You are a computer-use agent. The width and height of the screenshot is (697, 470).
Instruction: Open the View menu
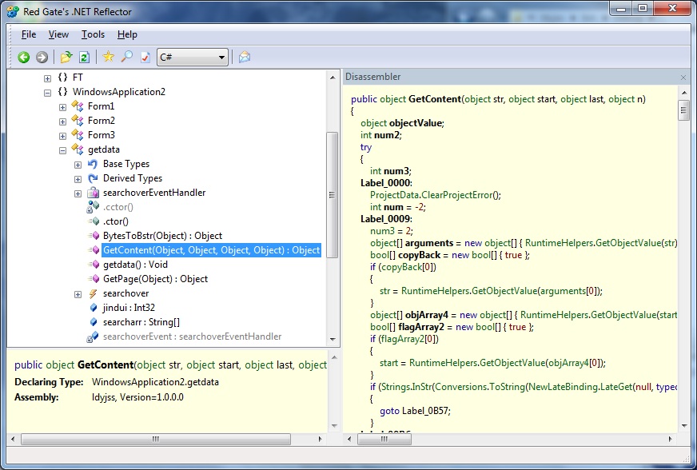coord(58,34)
